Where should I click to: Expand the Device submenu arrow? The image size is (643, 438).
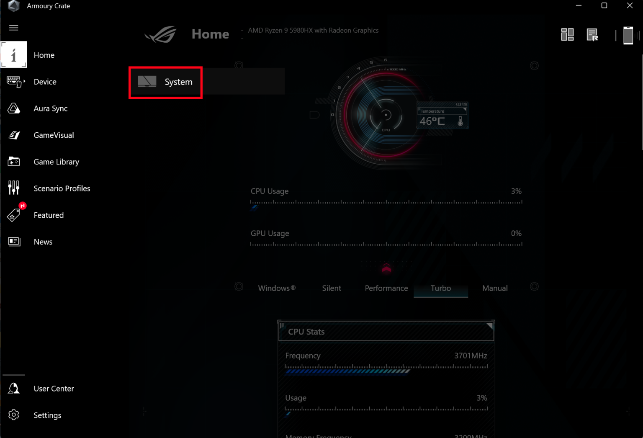[24, 82]
